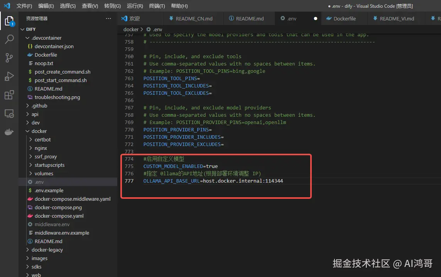Expand the .github folder
The image size is (441, 277).
click(39, 106)
